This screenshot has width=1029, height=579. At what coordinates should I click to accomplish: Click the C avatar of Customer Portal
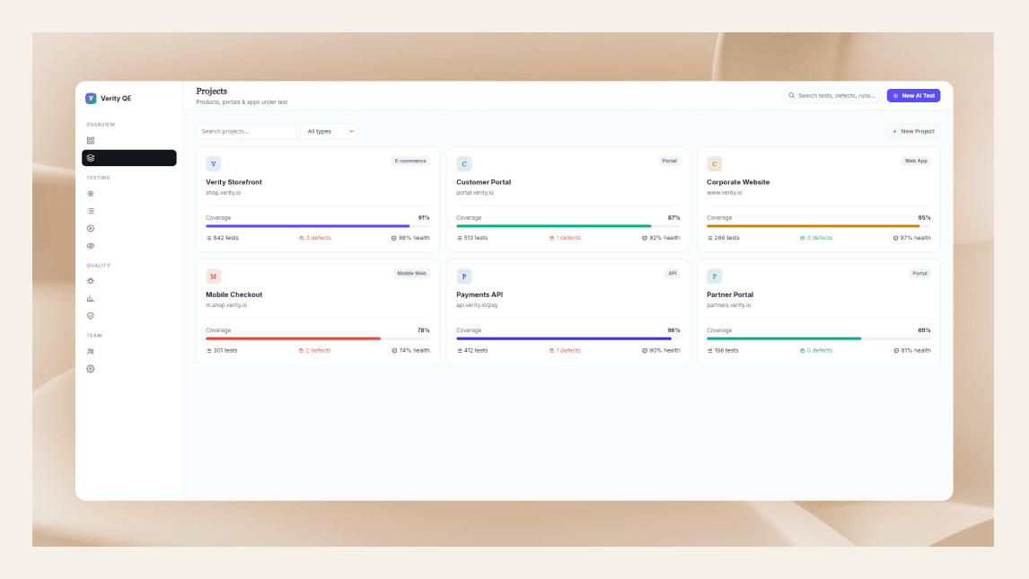[x=464, y=164]
